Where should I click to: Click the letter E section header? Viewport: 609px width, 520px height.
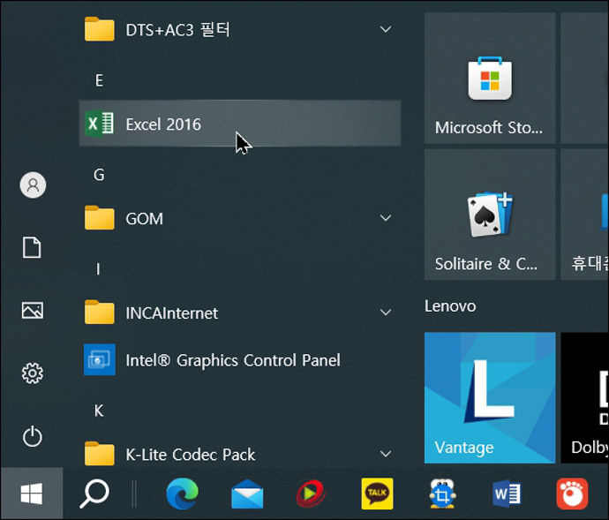99,80
